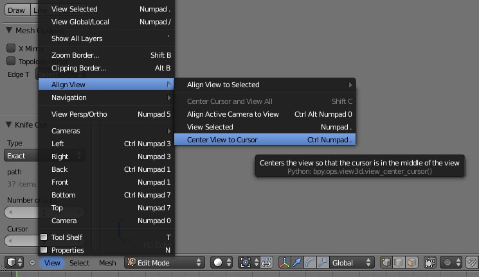Collapse the header menus with the minus icon
The image size is (479, 277).
pyautogui.click(x=32, y=262)
